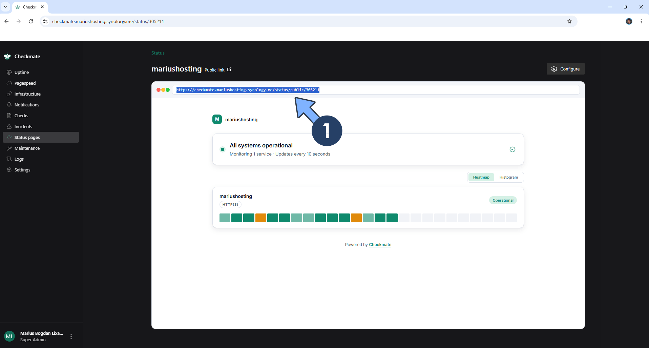
Task: Open Checks document icon
Action: (x=9, y=116)
